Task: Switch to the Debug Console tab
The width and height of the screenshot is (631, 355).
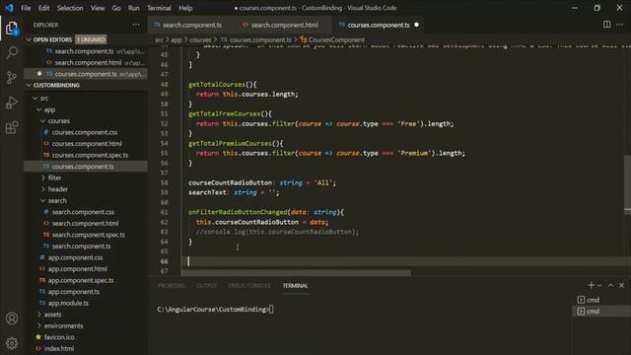Action: [249, 286]
